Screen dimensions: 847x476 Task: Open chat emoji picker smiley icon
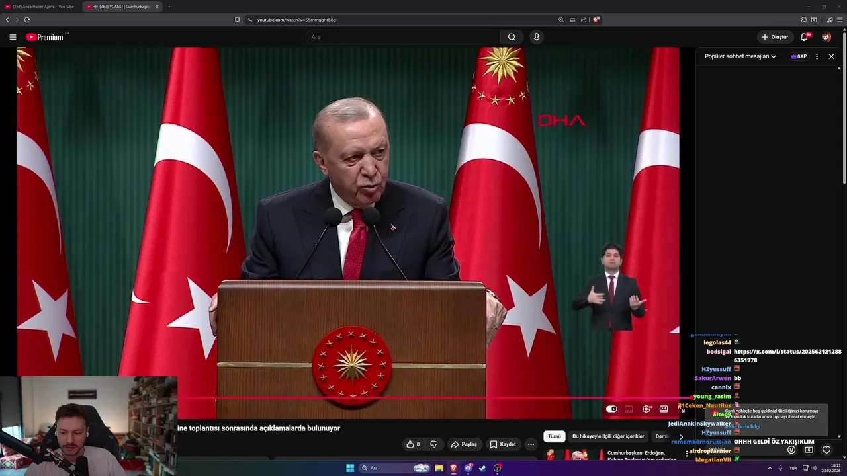click(791, 450)
